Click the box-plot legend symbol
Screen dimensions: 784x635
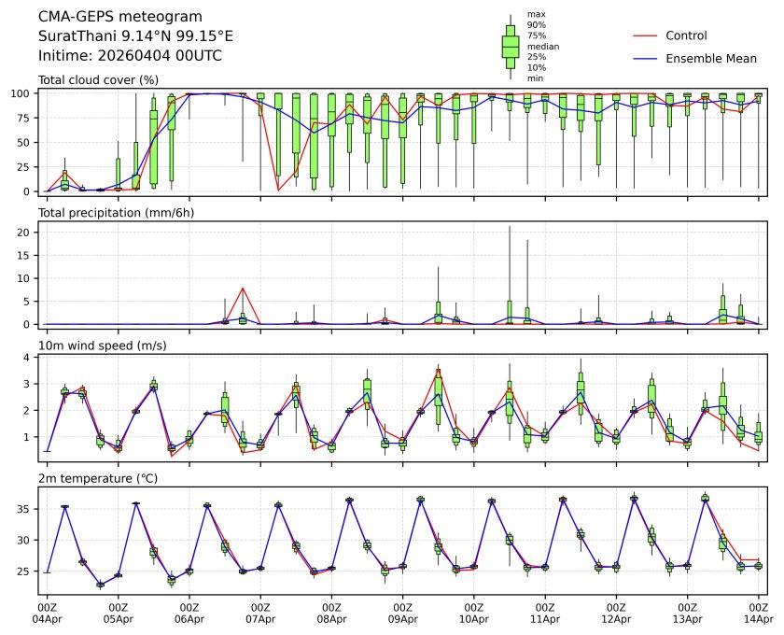pos(511,47)
